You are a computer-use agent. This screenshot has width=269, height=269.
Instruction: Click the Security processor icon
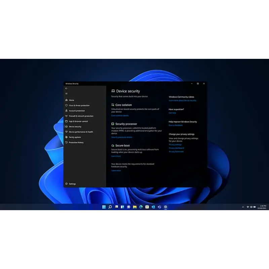[113, 124]
